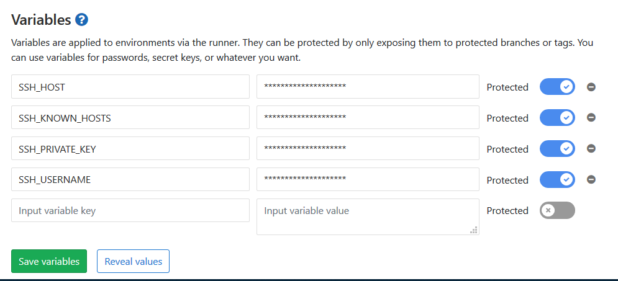
Task: Remove the SSH_KNOWN_HOSTS variable row
Action: pyautogui.click(x=591, y=117)
